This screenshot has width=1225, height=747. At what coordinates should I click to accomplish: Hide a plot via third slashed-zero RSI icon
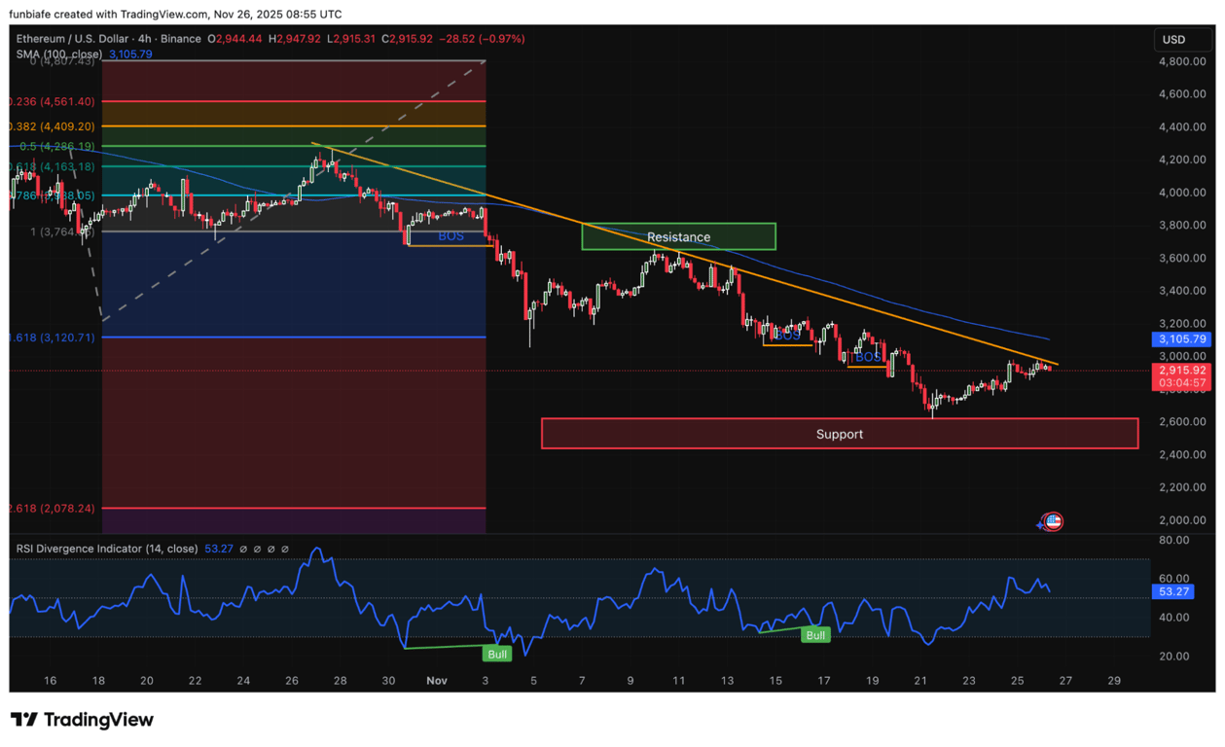[x=271, y=549]
